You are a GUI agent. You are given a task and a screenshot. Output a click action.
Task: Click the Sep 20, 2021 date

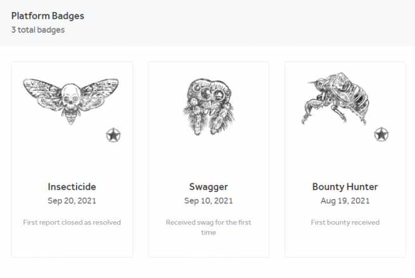pos(72,201)
